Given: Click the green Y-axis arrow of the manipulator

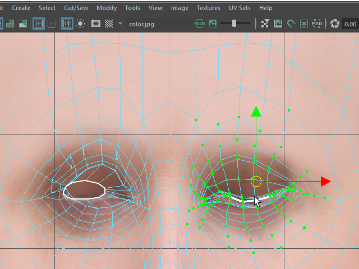Looking at the screenshot, I should point(256,112).
